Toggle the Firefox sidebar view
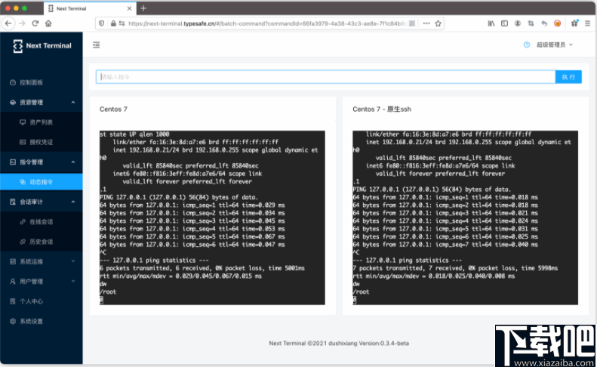Screen dimensions: 597x367 tap(504, 23)
